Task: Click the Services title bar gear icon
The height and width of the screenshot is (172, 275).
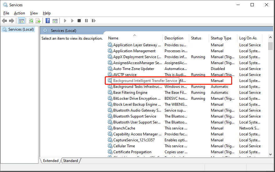Action: point(5,5)
